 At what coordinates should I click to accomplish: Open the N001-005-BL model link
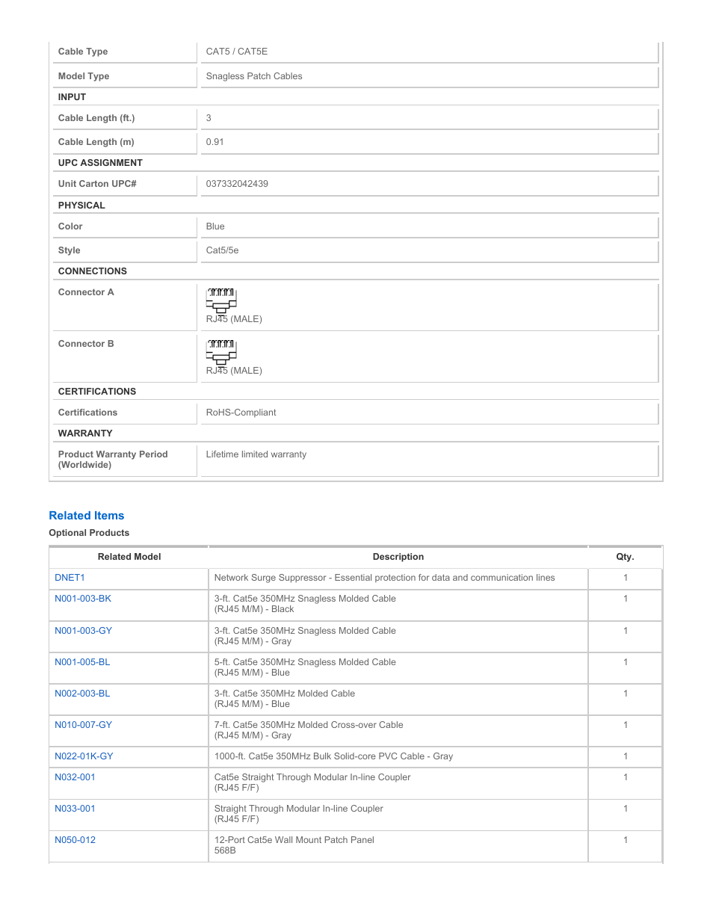[x=82, y=662]
